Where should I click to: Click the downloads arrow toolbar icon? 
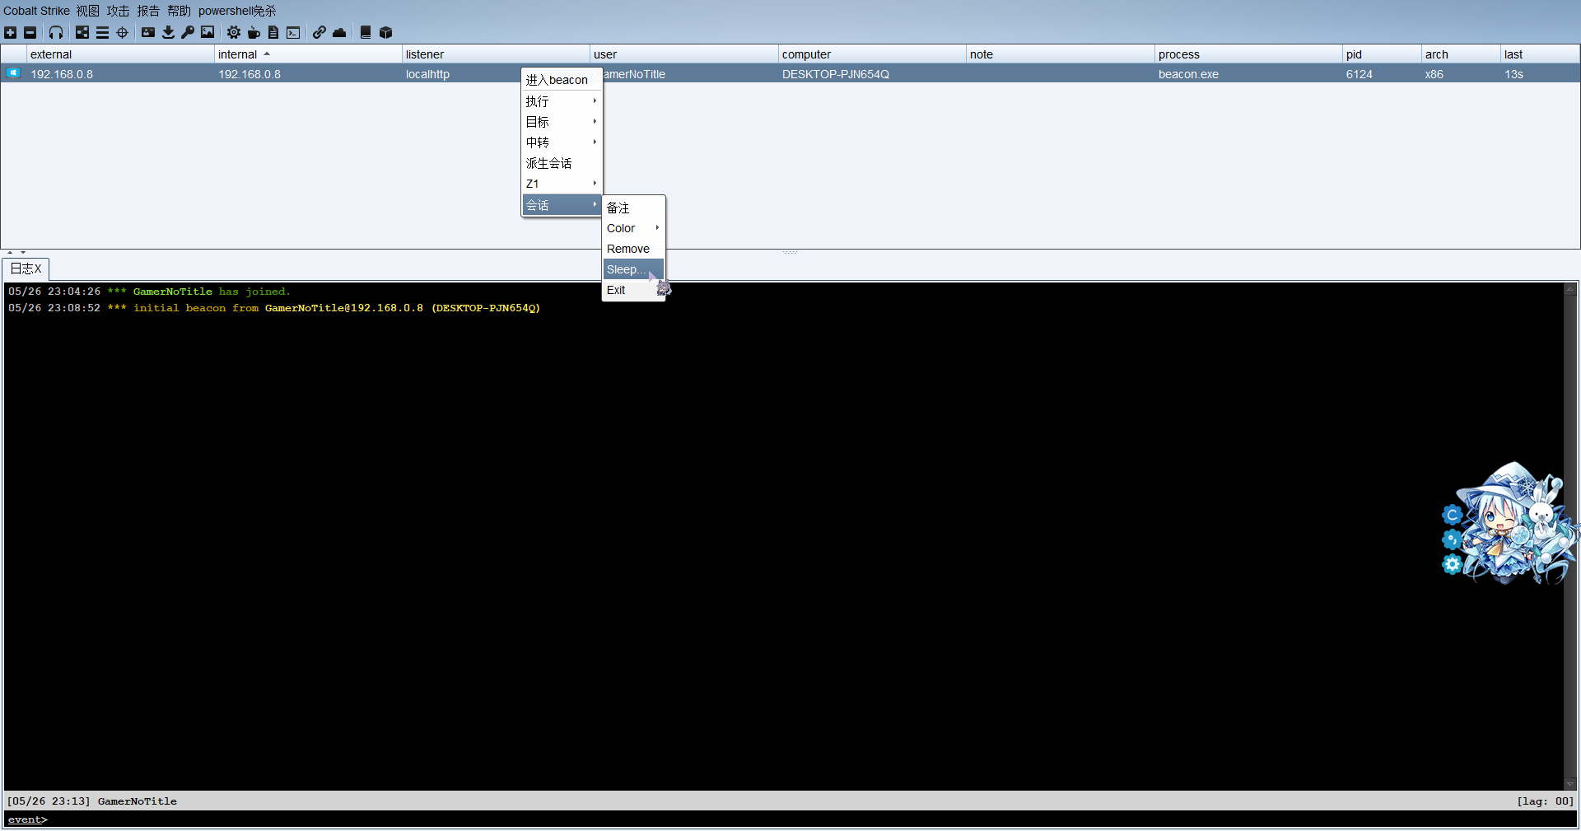click(x=168, y=33)
